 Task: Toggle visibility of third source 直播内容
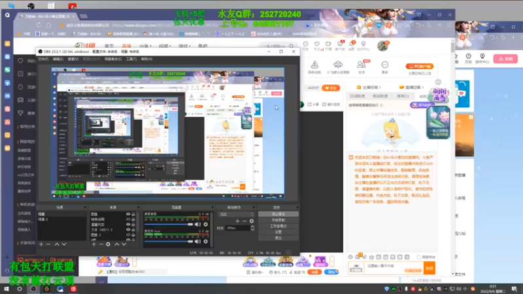click(128, 224)
